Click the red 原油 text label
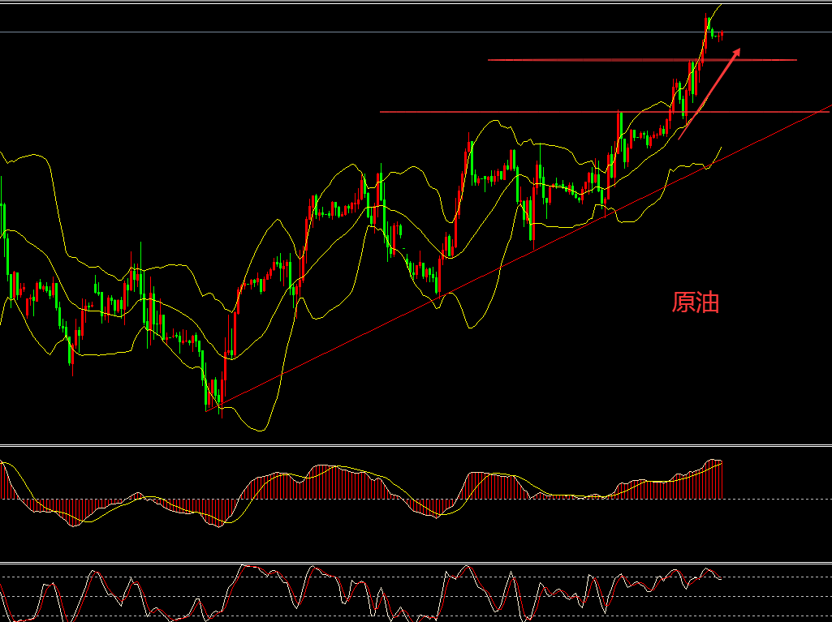 pos(695,302)
